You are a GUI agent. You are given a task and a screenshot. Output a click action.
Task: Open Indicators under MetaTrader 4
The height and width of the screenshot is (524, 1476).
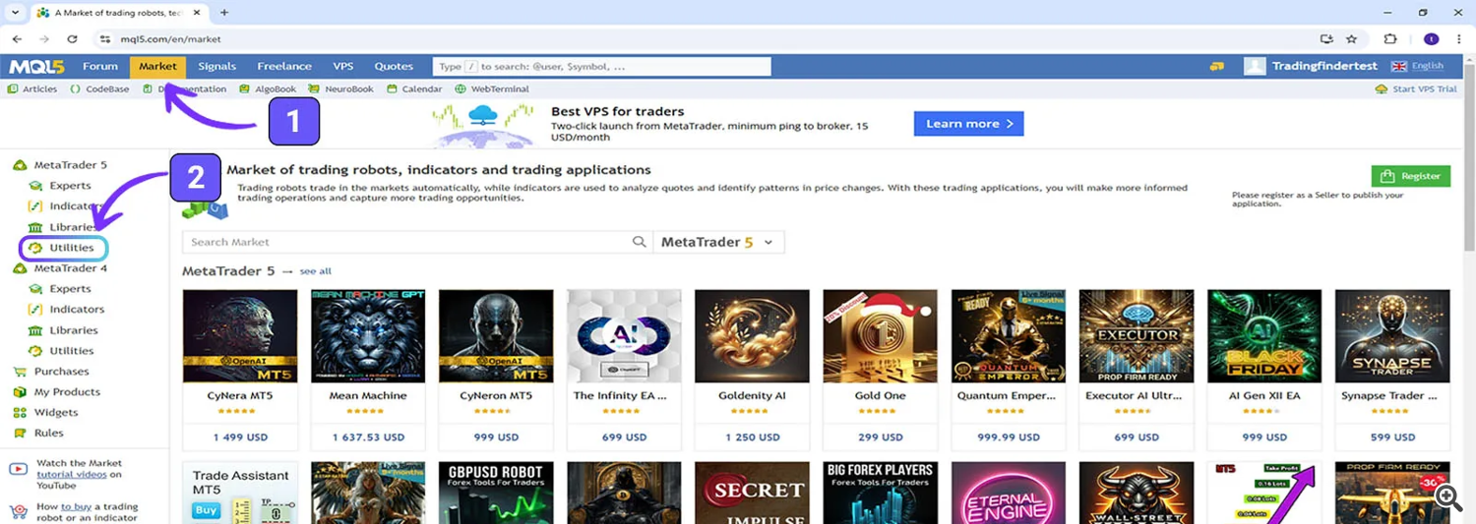click(77, 310)
